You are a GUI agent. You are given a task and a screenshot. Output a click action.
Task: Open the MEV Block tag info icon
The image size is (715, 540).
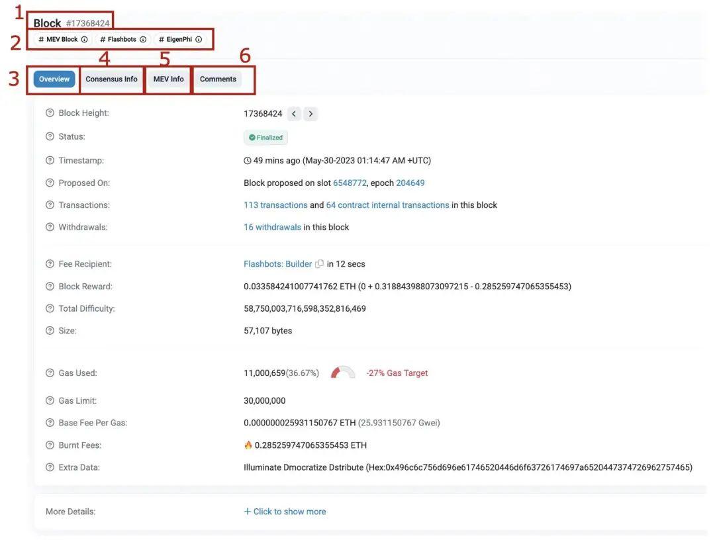[x=85, y=38]
